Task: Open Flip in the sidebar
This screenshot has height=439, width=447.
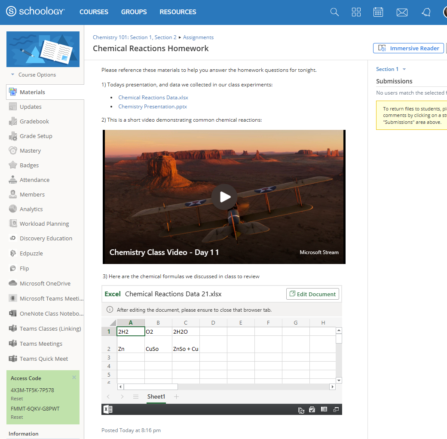Action: click(24, 268)
